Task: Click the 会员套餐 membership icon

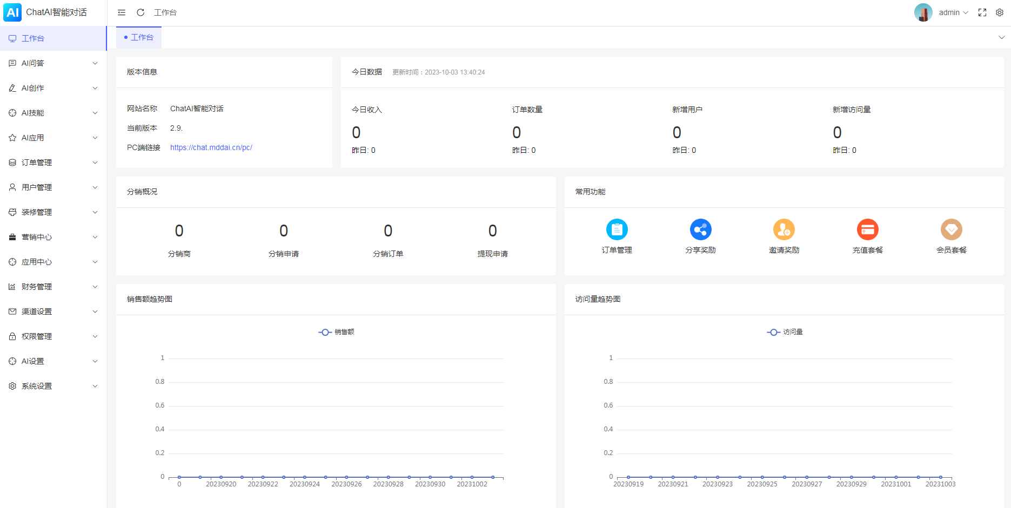Action: pyautogui.click(x=951, y=229)
